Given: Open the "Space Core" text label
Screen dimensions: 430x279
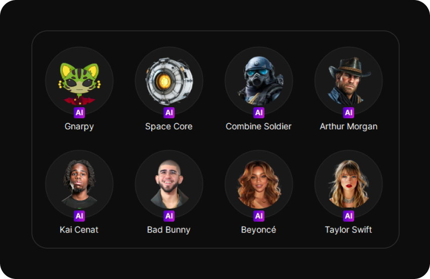Looking at the screenshot, I should (169, 126).
